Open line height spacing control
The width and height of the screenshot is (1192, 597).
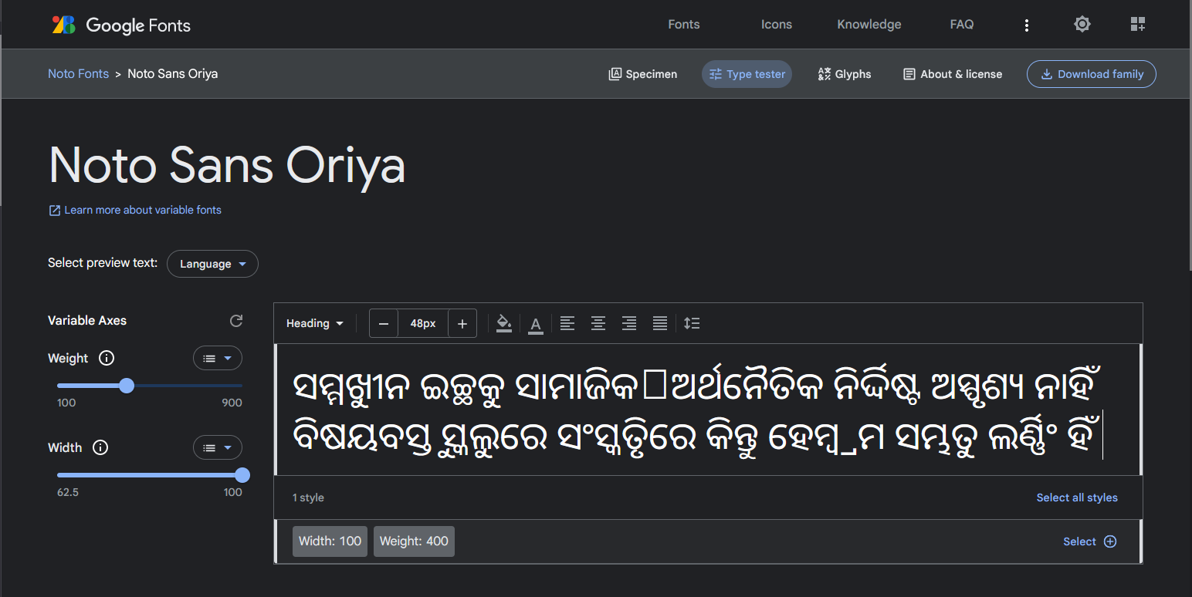click(x=692, y=324)
